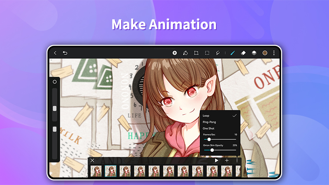Screen dimensions: 329x185
Task: Select the brush tool
Action: pos(232,53)
